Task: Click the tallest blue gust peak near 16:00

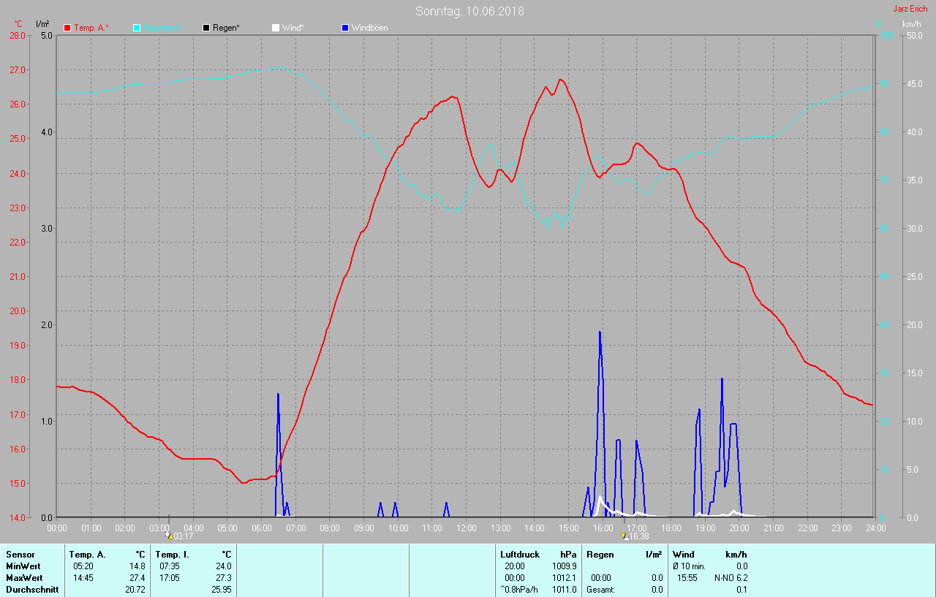Action: [600, 333]
